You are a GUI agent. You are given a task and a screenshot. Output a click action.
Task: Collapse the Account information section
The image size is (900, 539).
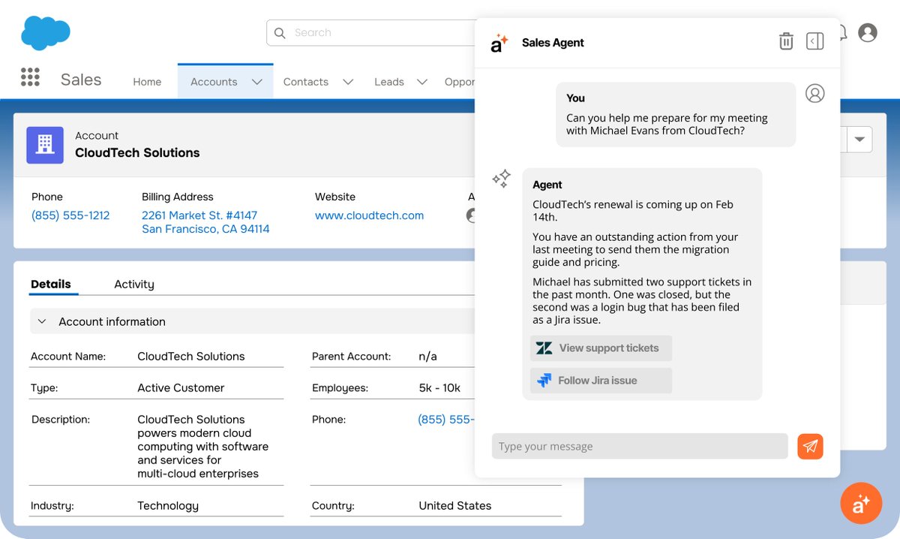(x=42, y=321)
